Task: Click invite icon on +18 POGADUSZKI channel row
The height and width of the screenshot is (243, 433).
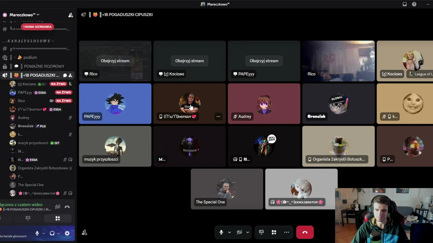Action: coord(70,75)
